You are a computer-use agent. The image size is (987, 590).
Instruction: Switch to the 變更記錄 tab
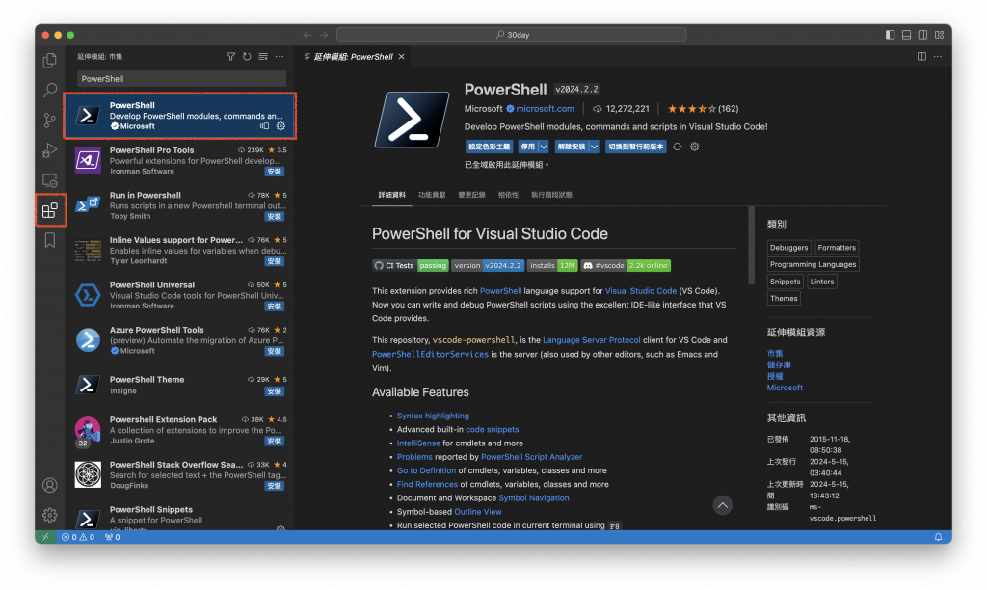pos(471,195)
